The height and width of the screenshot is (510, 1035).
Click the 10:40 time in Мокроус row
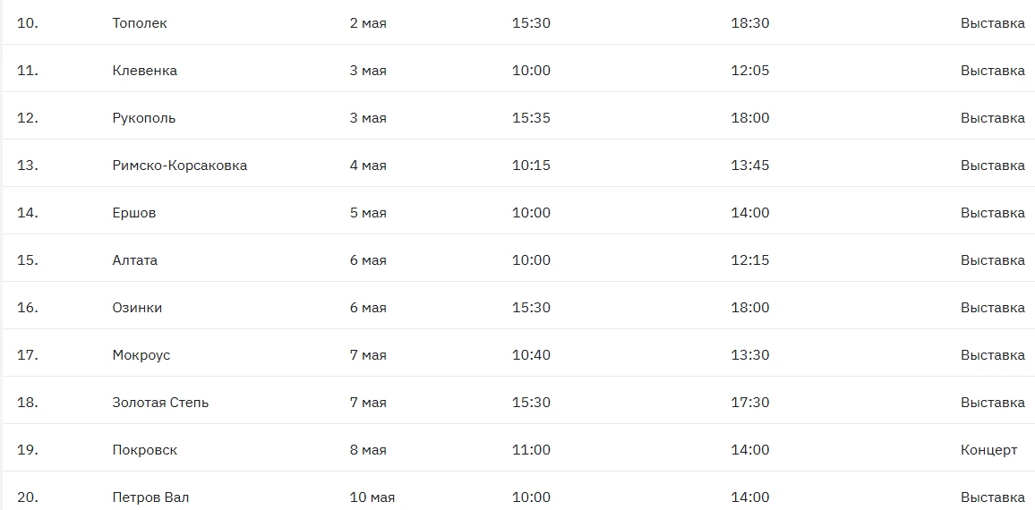point(531,355)
